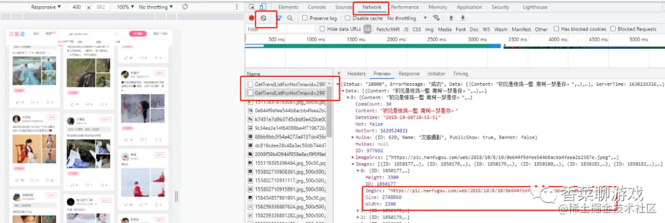Collapse the Images array node
This screenshot has width=665, height=223.
pos(353,164)
